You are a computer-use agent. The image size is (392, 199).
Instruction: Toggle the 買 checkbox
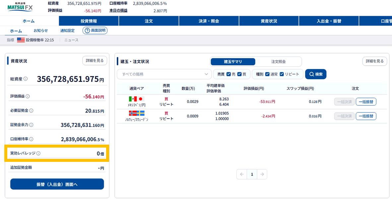(239, 74)
